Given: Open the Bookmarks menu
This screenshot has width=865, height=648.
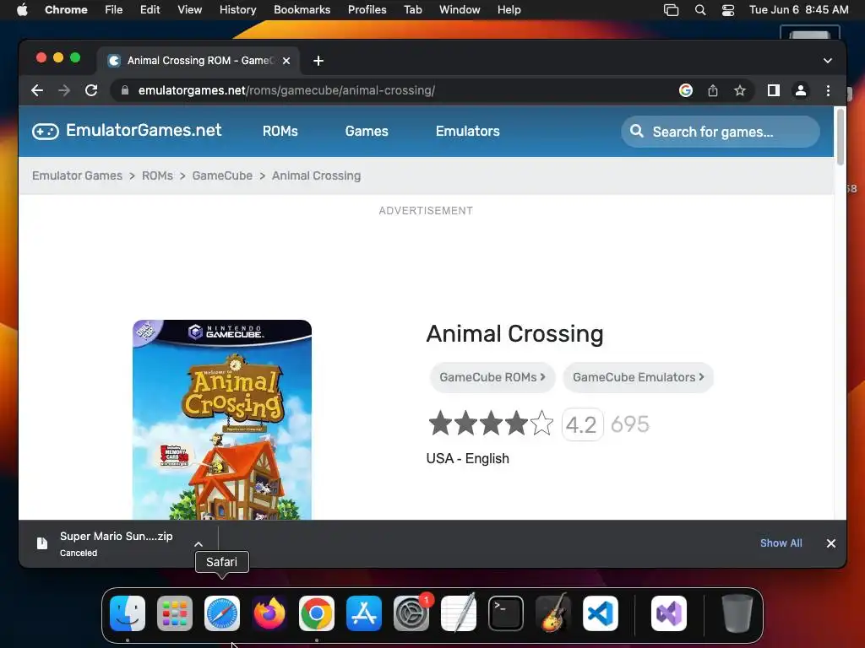Looking at the screenshot, I should [x=302, y=10].
